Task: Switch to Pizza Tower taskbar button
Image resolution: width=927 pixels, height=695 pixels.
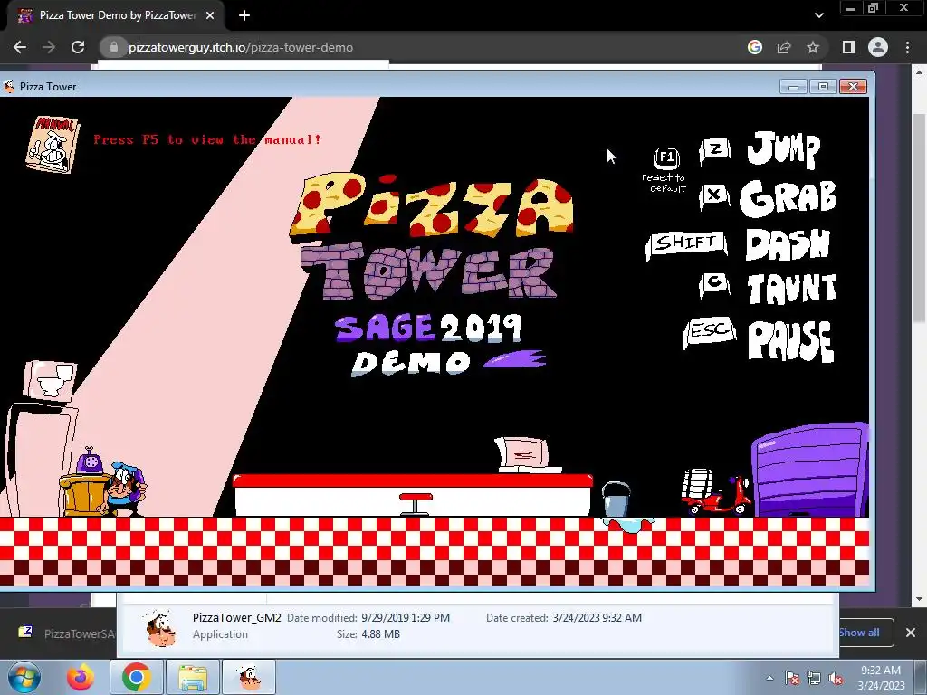Action: [249, 677]
